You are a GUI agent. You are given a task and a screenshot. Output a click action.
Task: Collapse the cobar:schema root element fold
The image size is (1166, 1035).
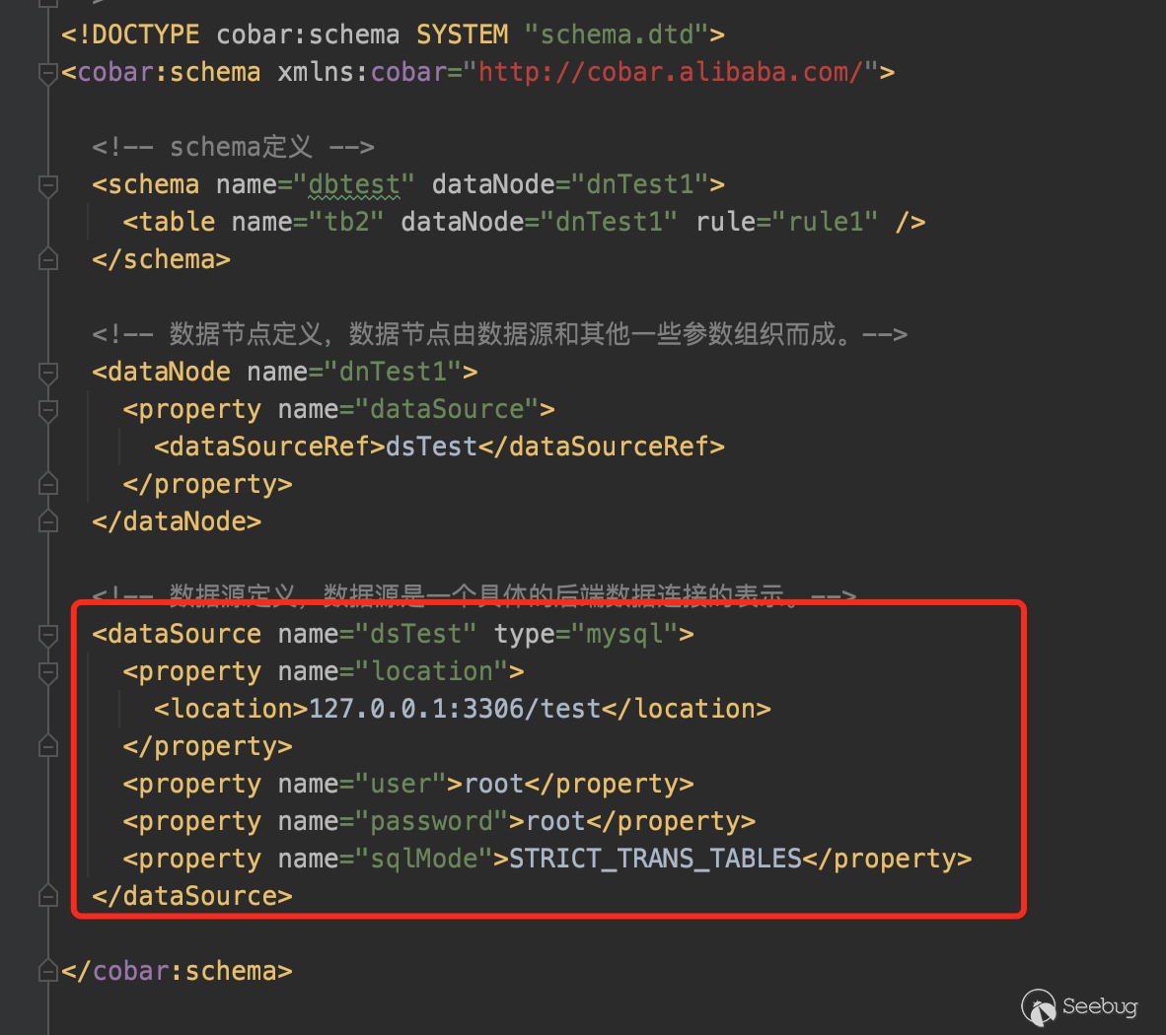[x=47, y=73]
